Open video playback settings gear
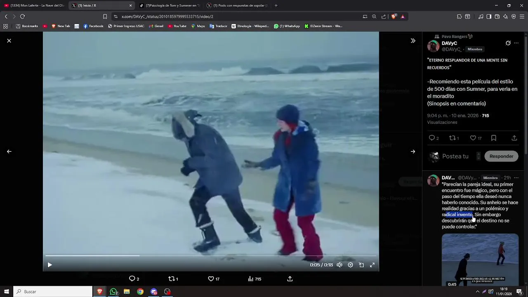The height and width of the screenshot is (297, 528). (x=350, y=265)
